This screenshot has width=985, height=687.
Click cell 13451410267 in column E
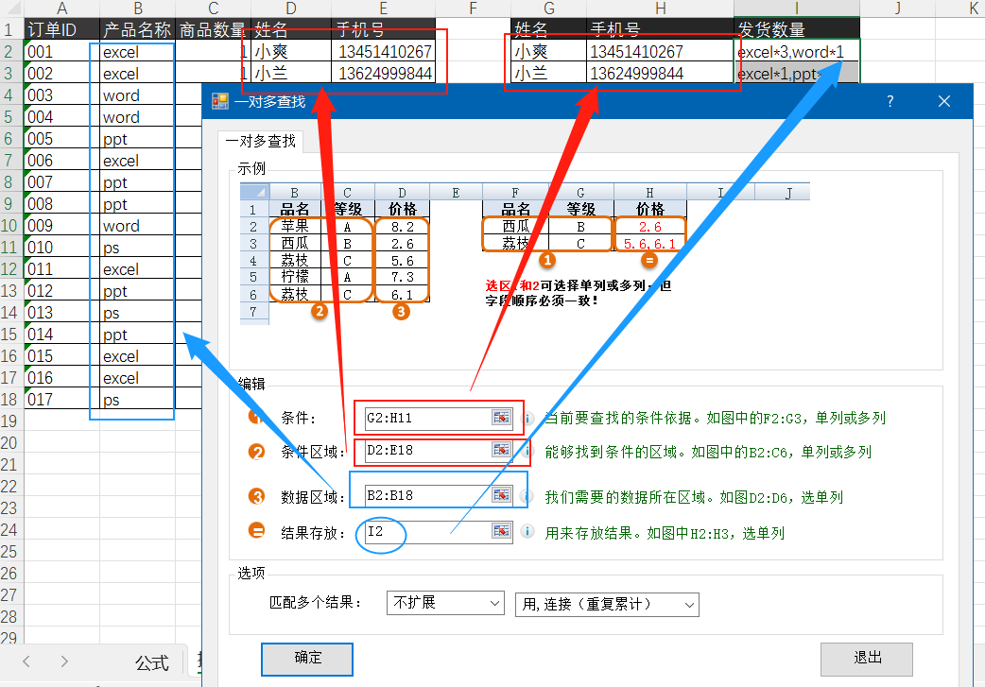[x=383, y=51]
